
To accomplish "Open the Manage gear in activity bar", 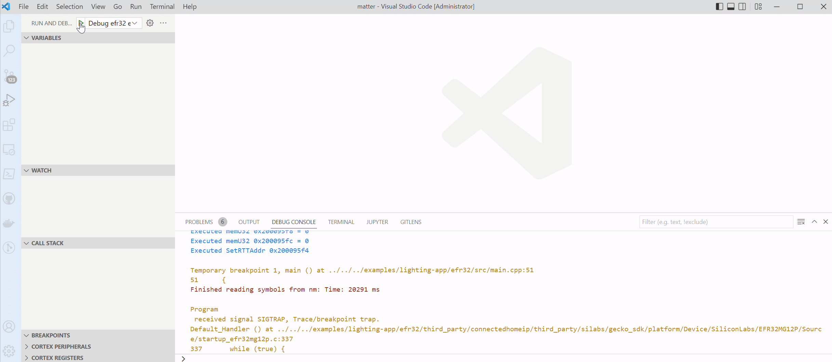I will coord(9,351).
